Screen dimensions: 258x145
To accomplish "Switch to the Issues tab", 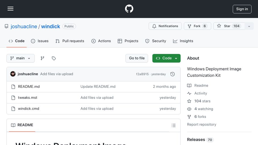I will 40,41.
